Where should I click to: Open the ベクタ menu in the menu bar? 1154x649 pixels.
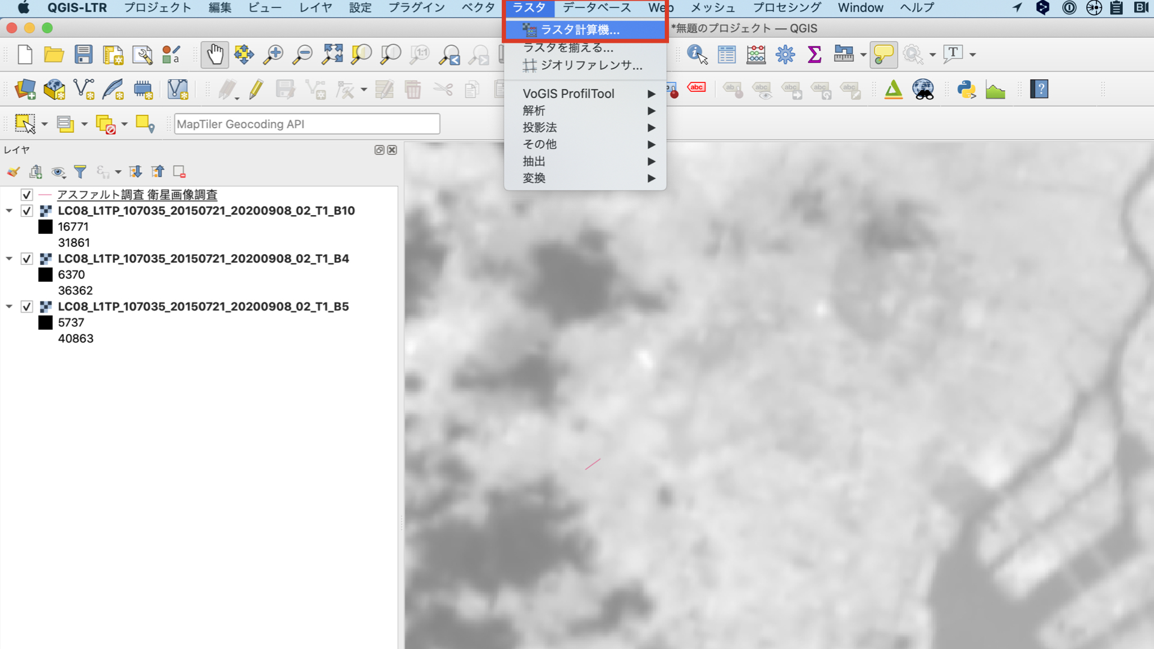click(x=478, y=8)
